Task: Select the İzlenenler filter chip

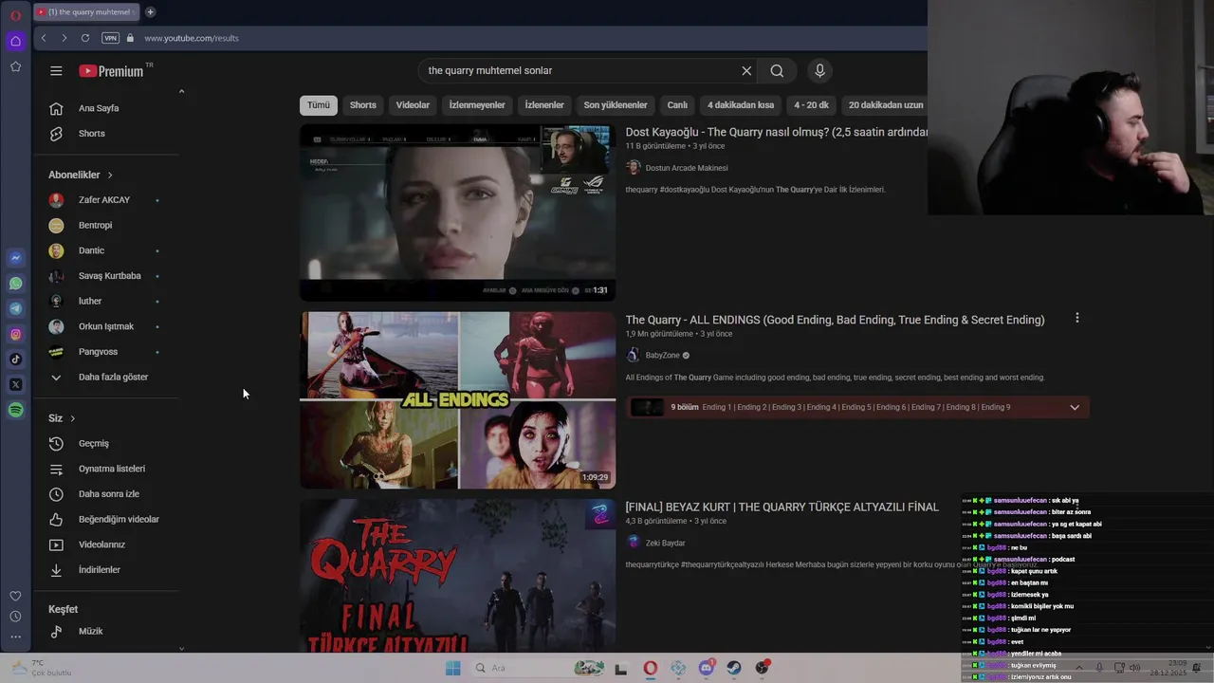Action: coord(544,105)
